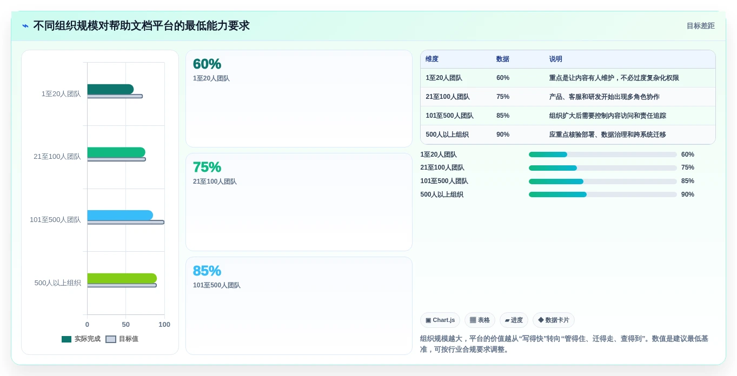This screenshot has height=376, width=737.
Task: Click the 目标值 legend color box
Action: pyautogui.click(x=110, y=339)
